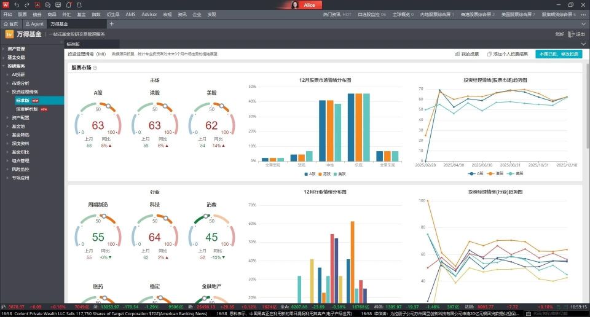Image resolution: width=590 pixels, height=317 pixels.
Task: Toggle A股 series in sentiment distribution legend
Action: [x=310, y=174]
